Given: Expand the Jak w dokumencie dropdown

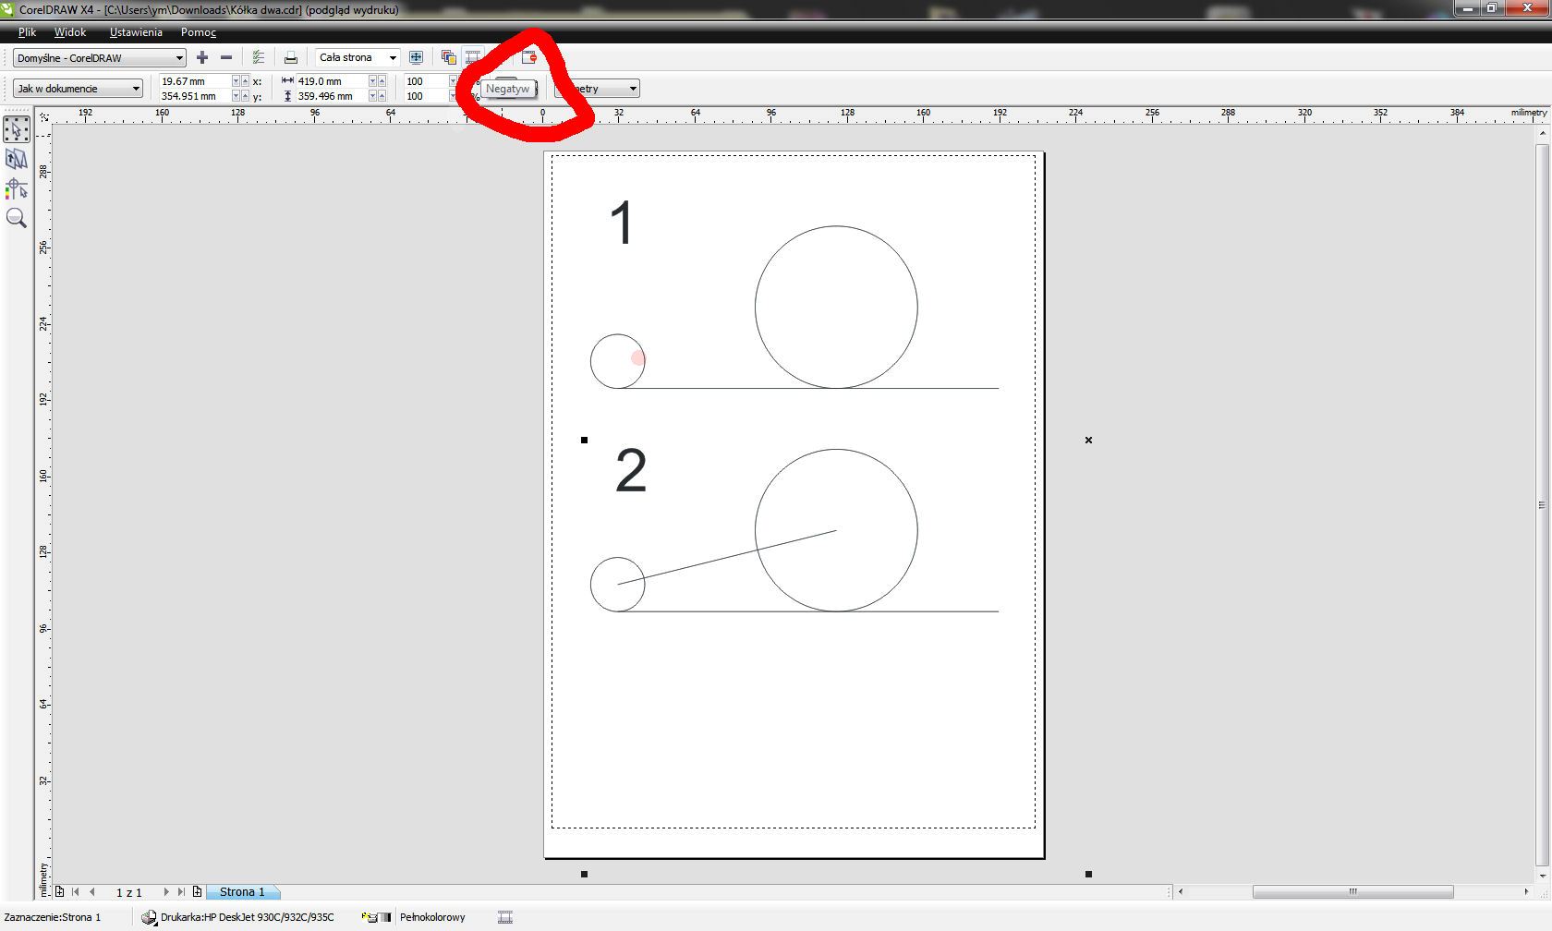Looking at the screenshot, I should coord(136,89).
